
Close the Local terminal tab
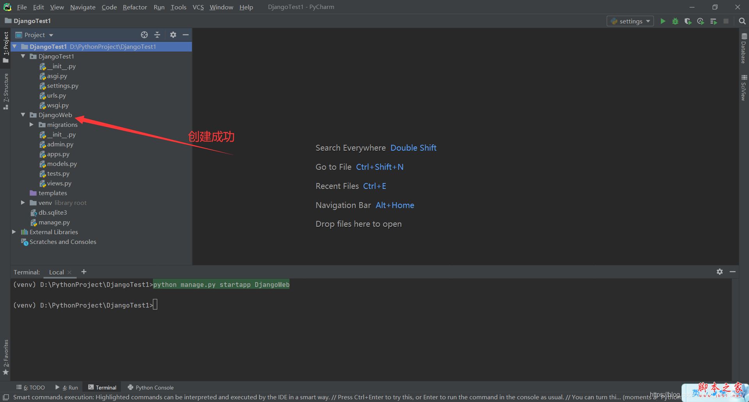[x=69, y=272]
